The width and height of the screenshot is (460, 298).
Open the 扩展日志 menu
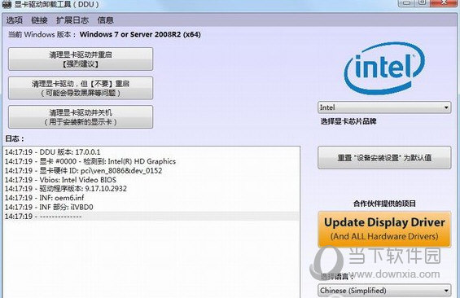pyautogui.click(x=72, y=20)
